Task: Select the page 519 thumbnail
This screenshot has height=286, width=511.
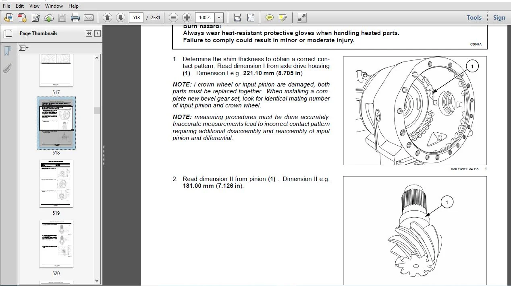Action: click(x=56, y=183)
